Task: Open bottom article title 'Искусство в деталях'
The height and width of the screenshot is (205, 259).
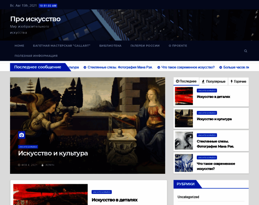Action: [115, 200]
